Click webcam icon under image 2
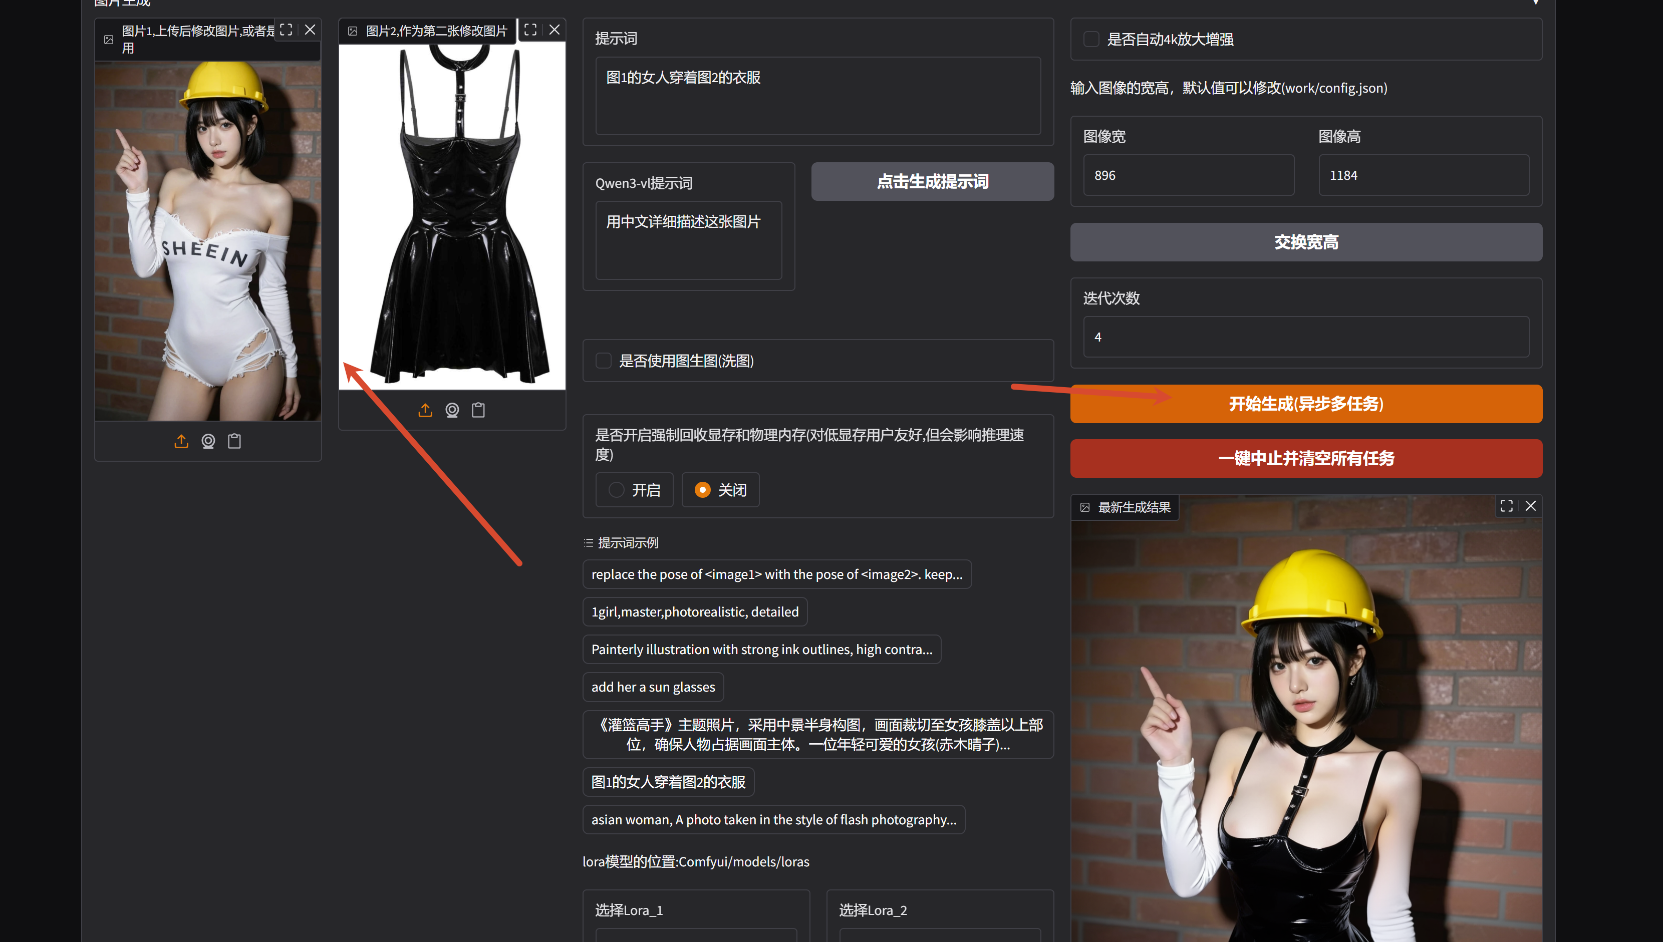Image resolution: width=1663 pixels, height=942 pixels. 452,410
